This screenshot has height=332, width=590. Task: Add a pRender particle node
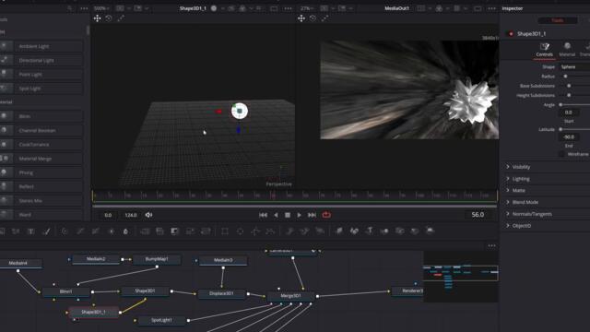click(320, 231)
